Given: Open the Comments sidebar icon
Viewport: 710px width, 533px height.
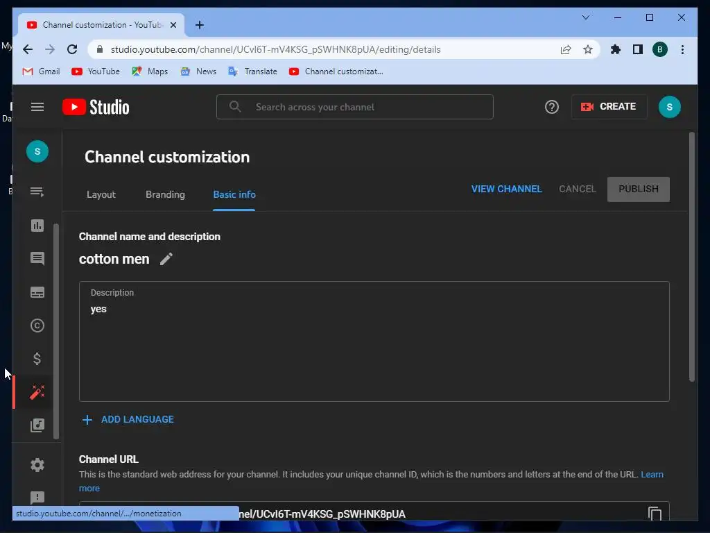Looking at the screenshot, I should pos(37,258).
